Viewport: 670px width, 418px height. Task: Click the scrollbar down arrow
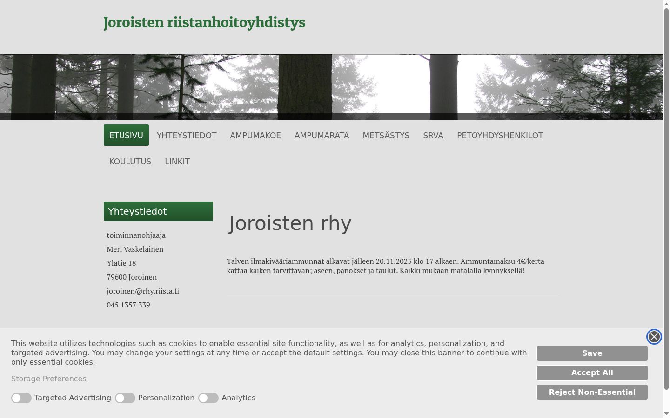point(666,413)
